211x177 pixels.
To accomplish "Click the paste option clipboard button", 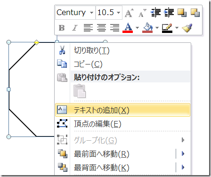I will (x=80, y=91).
